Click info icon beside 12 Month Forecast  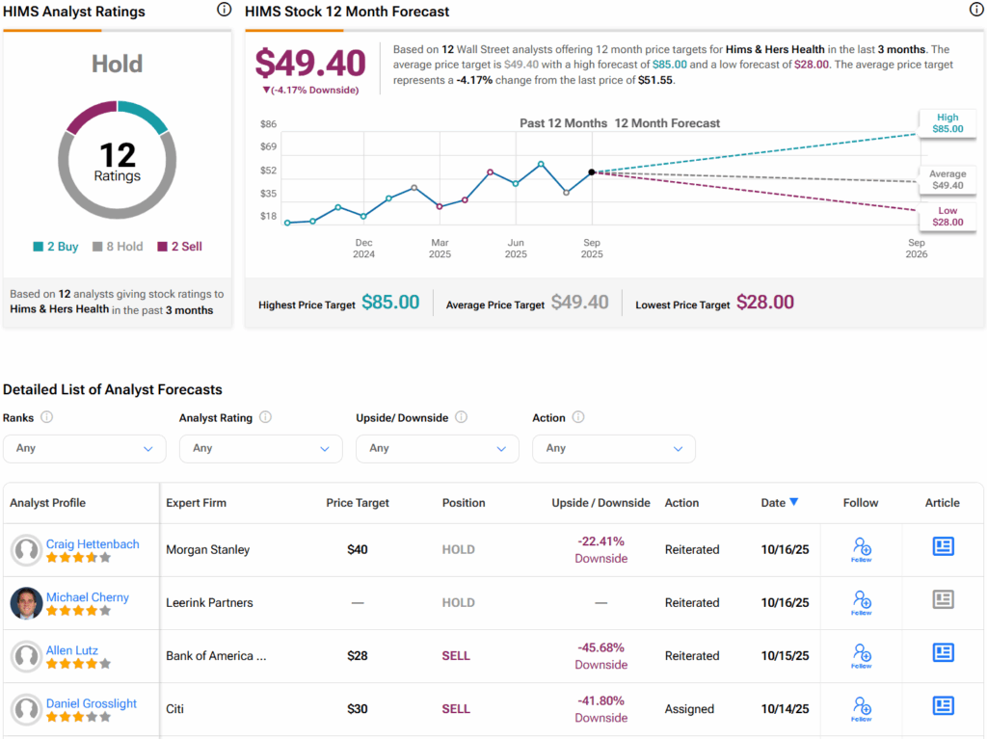click(x=975, y=10)
